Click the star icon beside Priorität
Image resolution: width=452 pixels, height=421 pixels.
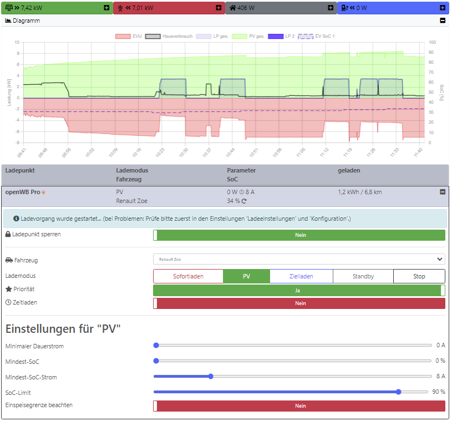[x=9, y=289]
